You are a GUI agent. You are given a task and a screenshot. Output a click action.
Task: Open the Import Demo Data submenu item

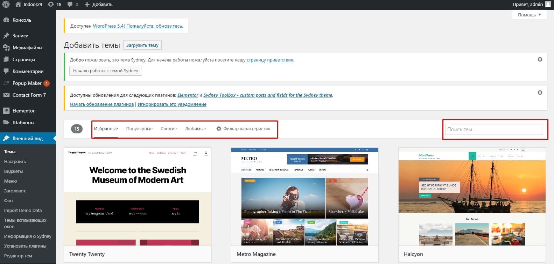coord(23,210)
